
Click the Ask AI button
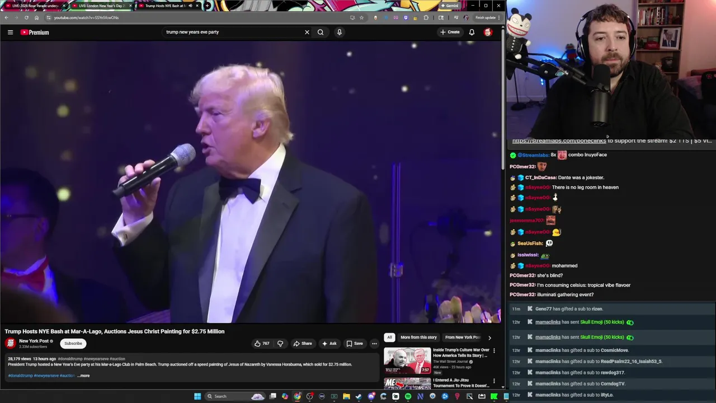(329, 343)
